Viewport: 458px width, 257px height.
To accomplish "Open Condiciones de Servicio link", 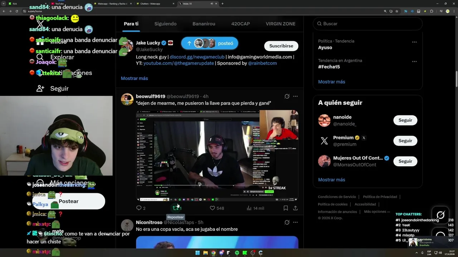I will [337, 197].
